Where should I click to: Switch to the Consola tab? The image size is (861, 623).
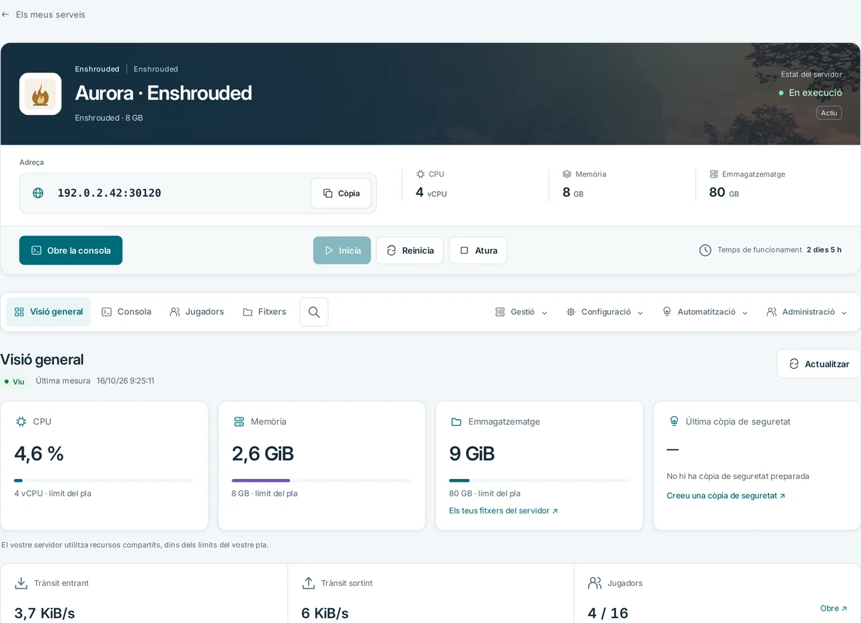pyautogui.click(x=126, y=312)
